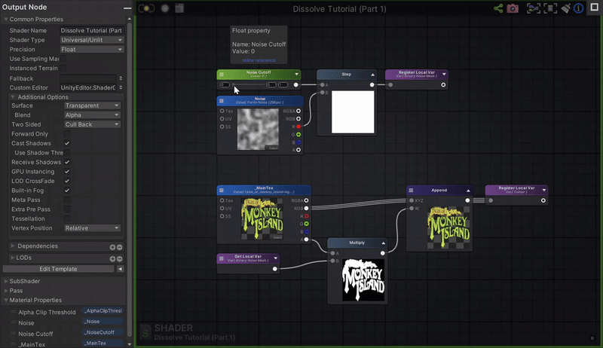The image size is (603, 348).
Task: Click the Noise Cutoff node menu icon
Action: pos(222,74)
